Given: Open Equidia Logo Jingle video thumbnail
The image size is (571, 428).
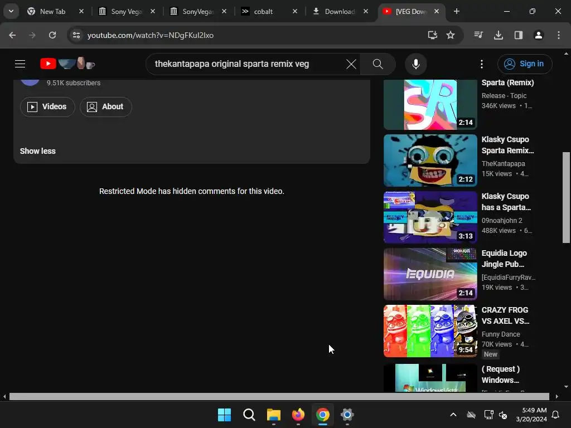Looking at the screenshot, I should coord(430,274).
